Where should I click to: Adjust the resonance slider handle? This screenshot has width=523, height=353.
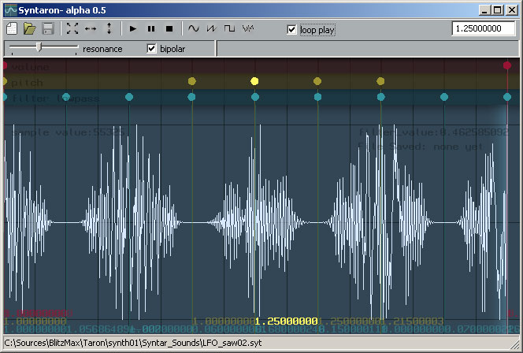[x=39, y=47]
